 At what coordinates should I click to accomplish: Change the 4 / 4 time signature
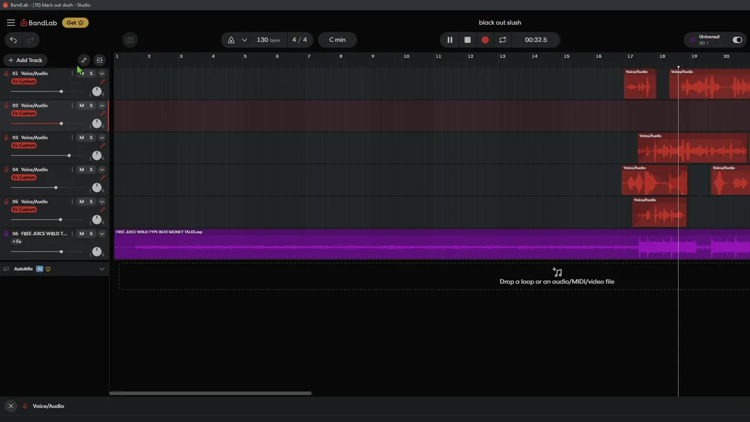pos(299,40)
